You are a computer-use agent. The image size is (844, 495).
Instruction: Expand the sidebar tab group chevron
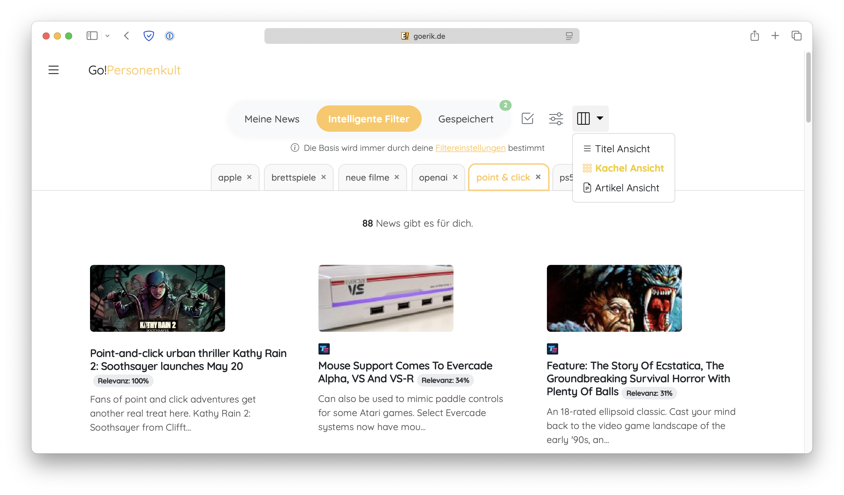coord(107,36)
